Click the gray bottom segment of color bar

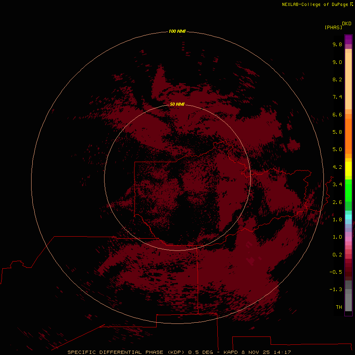click(x=348, y=302)
